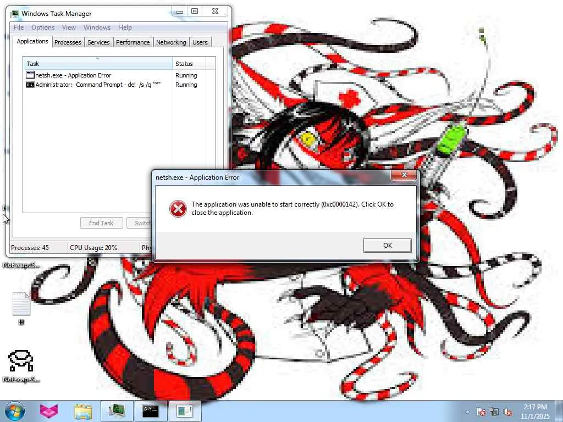Switch to Task Manager taskbar button
Viewport: 563px width, 422px height.
(x=117, y=411)
